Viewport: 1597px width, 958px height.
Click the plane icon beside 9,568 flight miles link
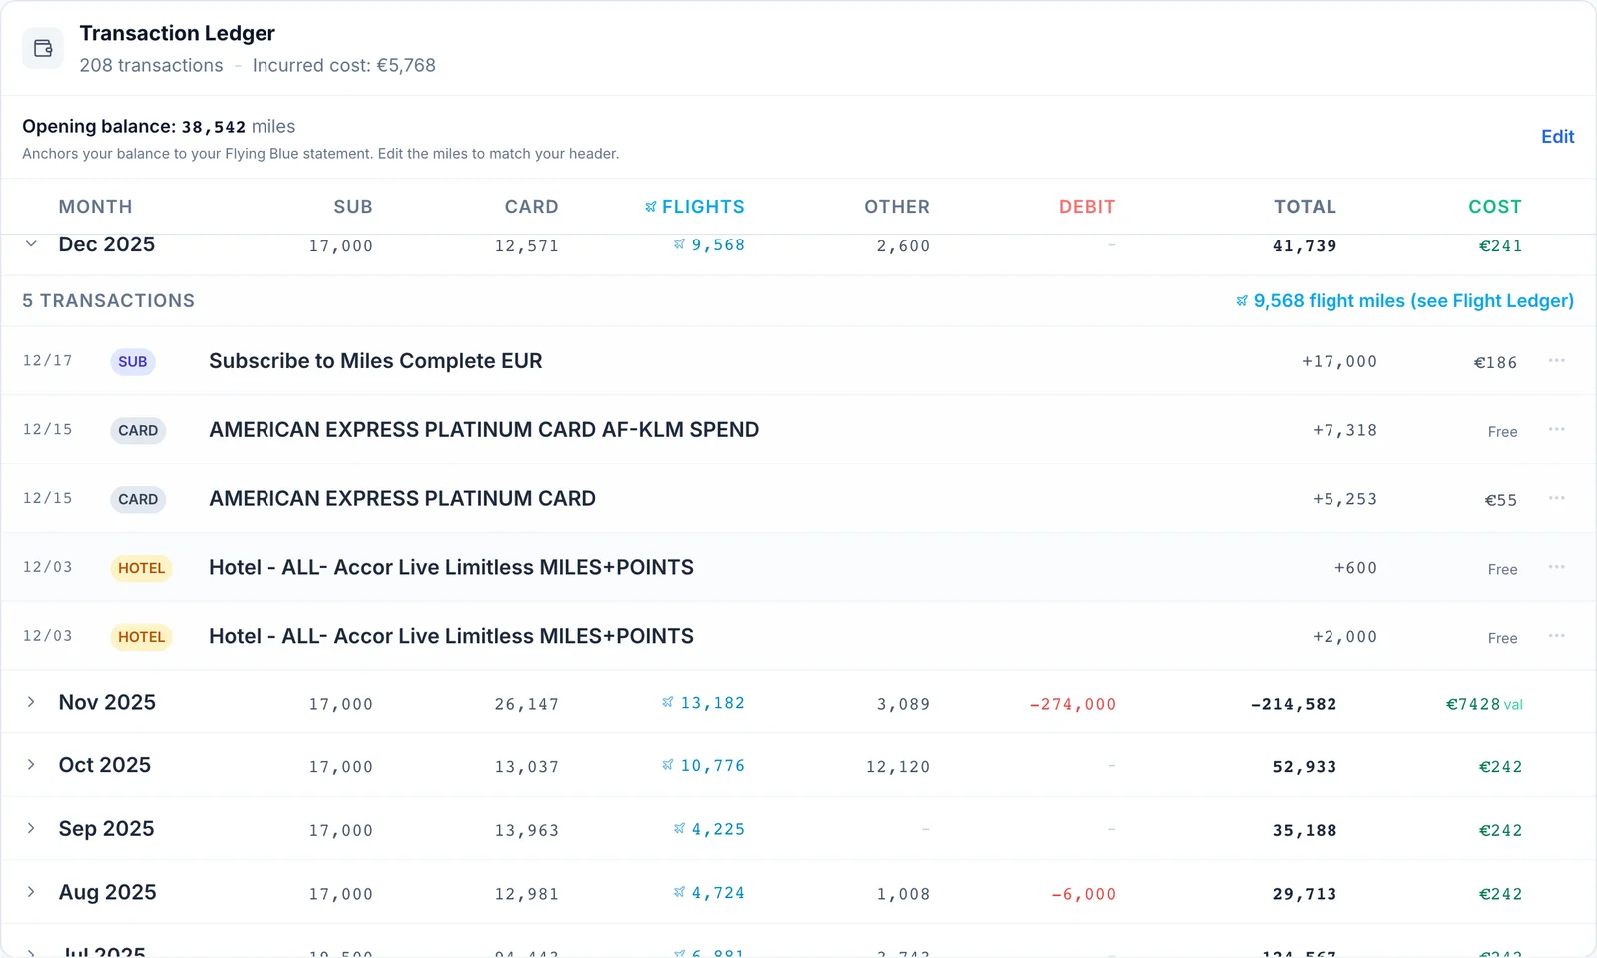[x=1242, y=301]
